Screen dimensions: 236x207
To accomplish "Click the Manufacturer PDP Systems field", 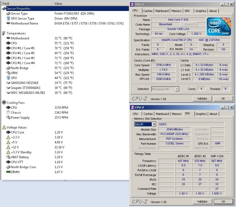I will [x=175, y=139].
